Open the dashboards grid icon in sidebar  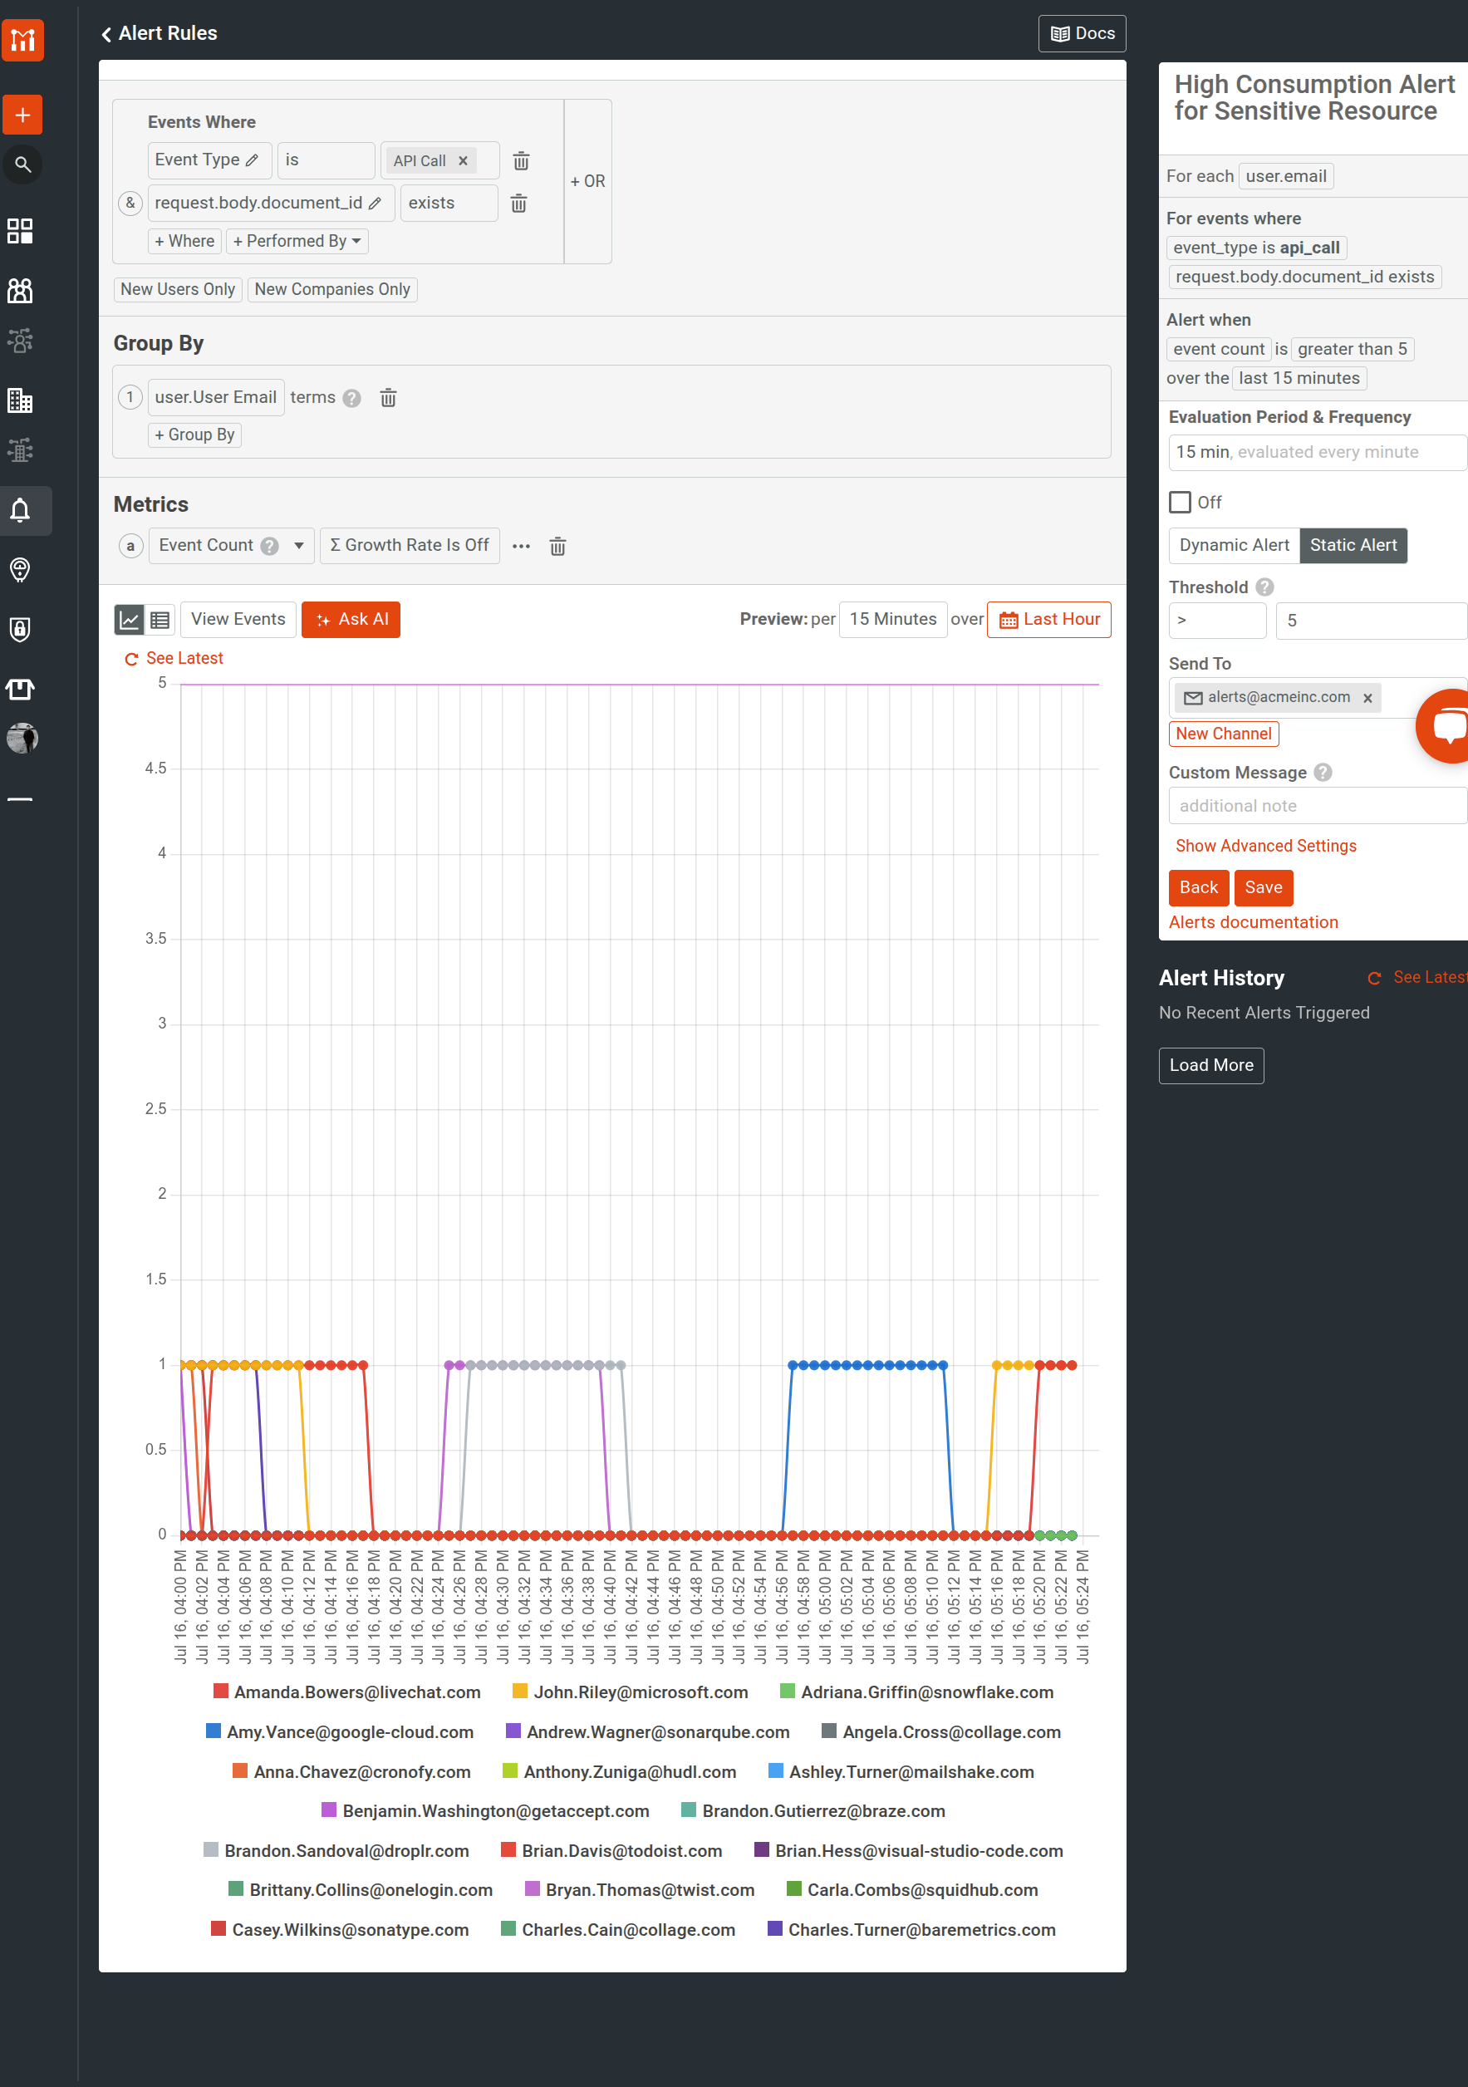(20, 232)
